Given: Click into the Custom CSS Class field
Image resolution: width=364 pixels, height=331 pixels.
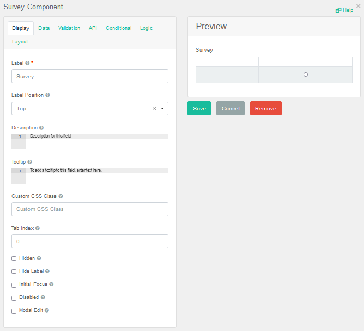Looking at the screenshot, I should point(90,209).
